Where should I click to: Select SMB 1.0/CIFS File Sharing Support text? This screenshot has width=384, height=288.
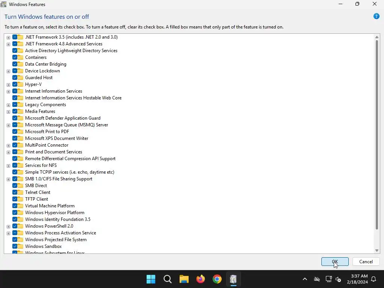pyautogui.click(x=58, y=179)
